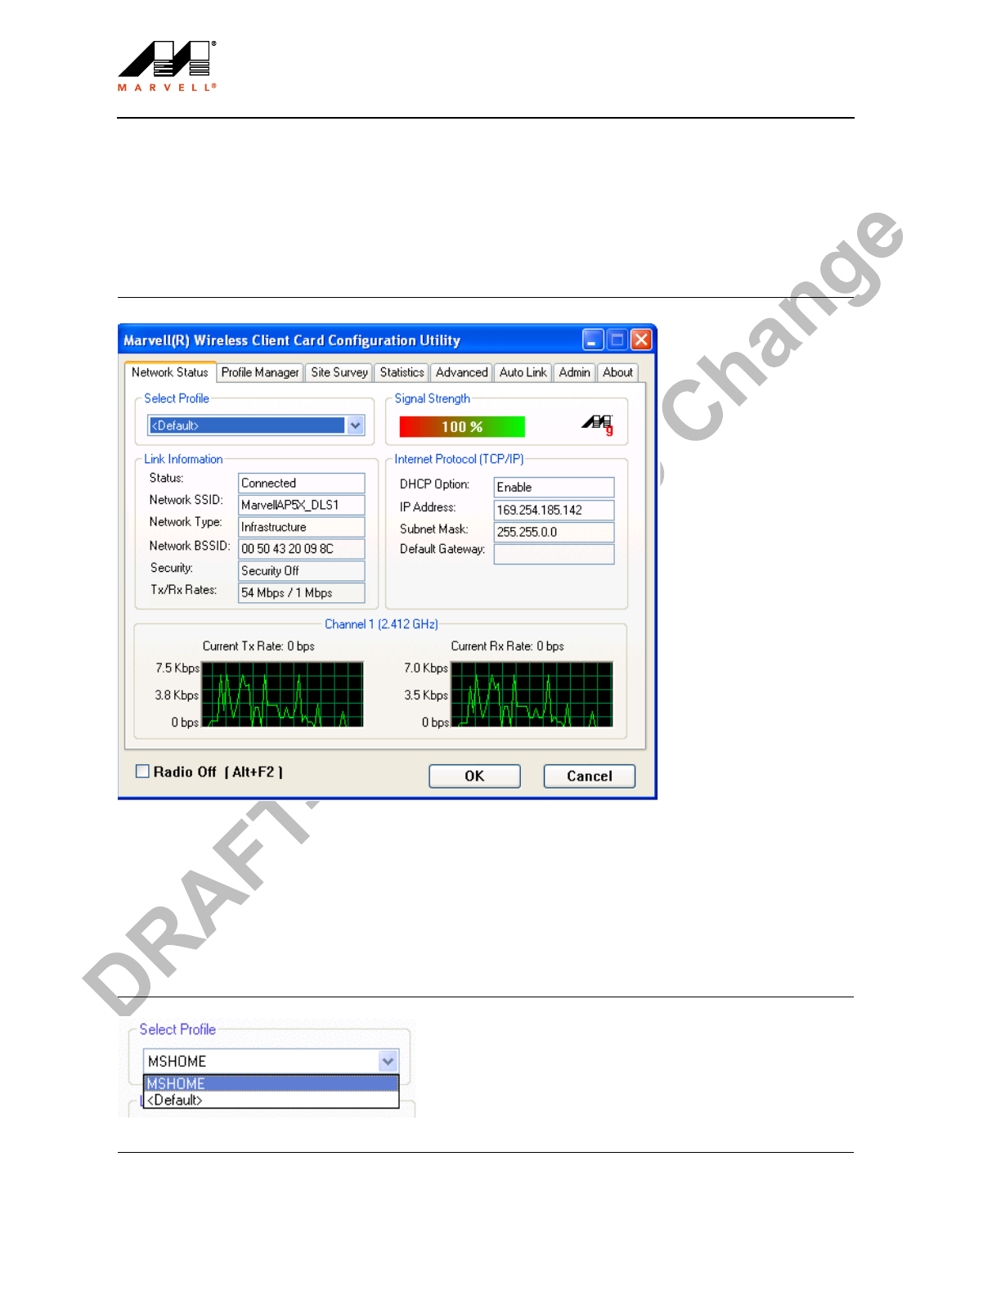This screenshot has width=1001, height=1296.
Task: Open the Advanced tab
Action: [462, 372]
